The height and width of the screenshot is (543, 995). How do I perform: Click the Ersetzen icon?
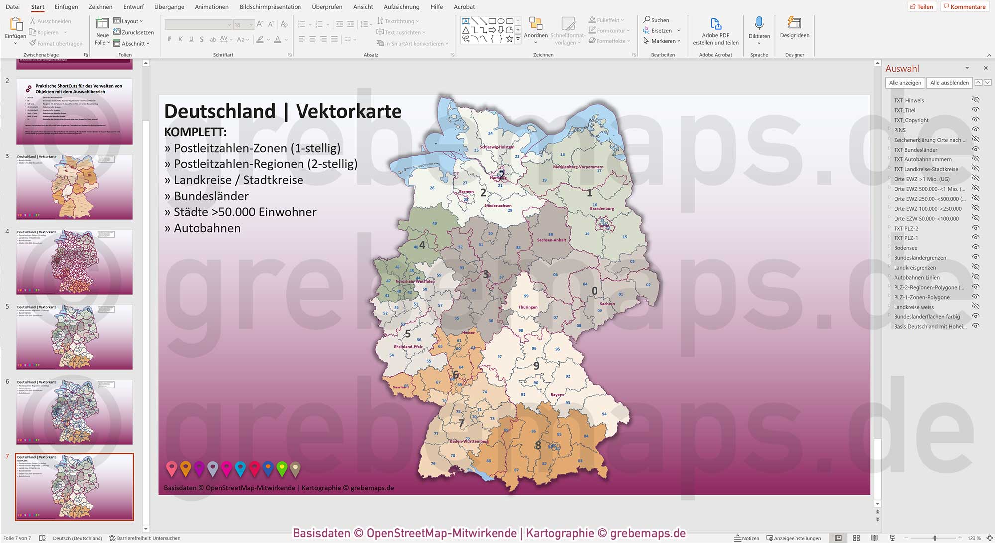pos(647,30)
